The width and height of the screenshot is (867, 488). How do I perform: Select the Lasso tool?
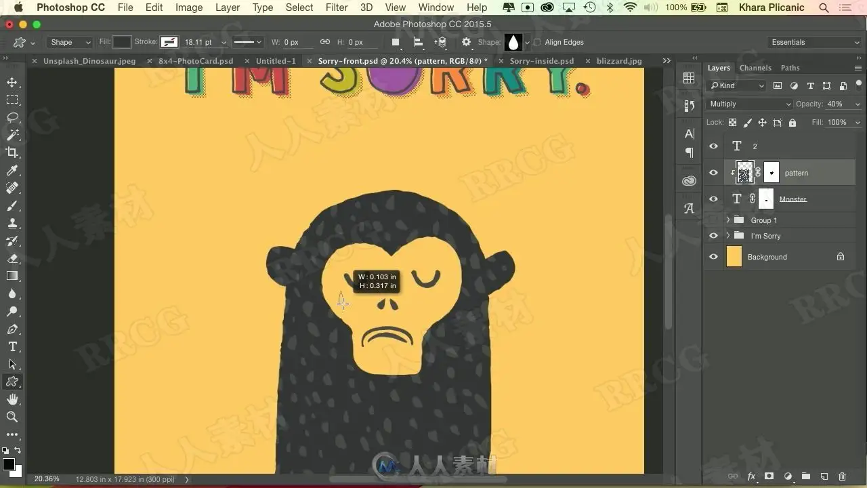(x=12, y=117)
